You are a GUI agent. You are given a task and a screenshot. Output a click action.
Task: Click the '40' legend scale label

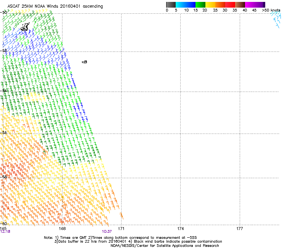tap(245, 10)
